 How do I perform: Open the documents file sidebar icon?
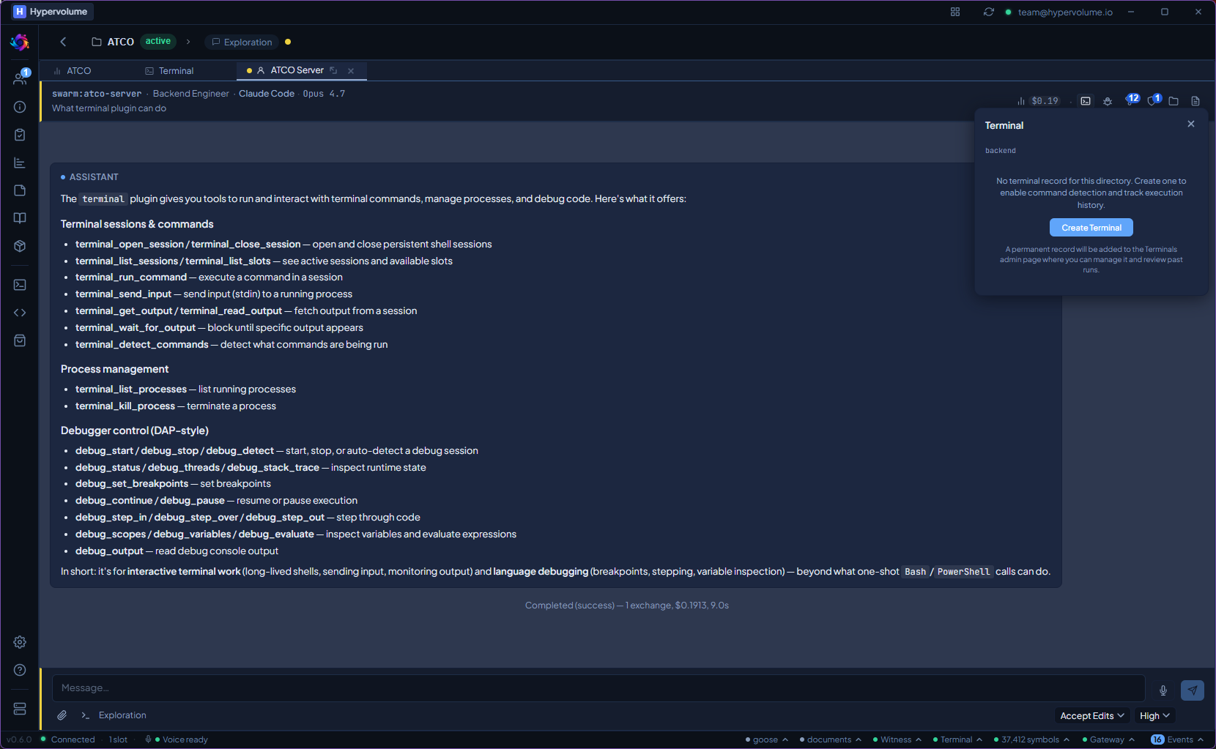tap(20, 190)
